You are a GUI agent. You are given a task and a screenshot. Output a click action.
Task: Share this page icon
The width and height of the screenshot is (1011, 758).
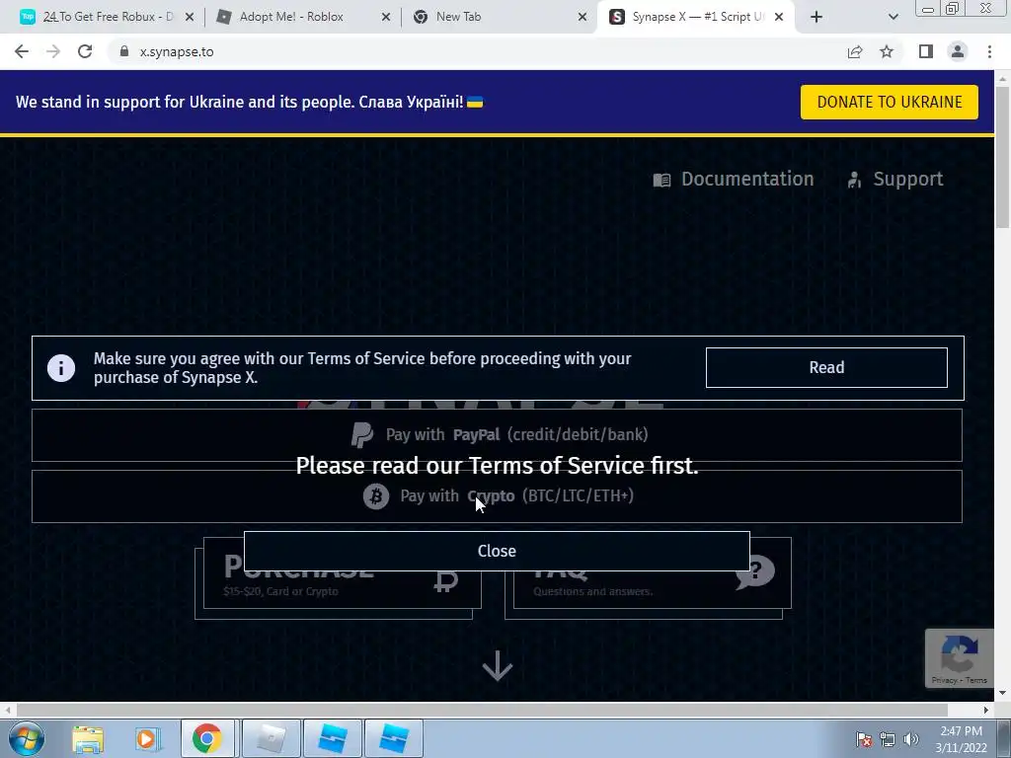[855, 51]
